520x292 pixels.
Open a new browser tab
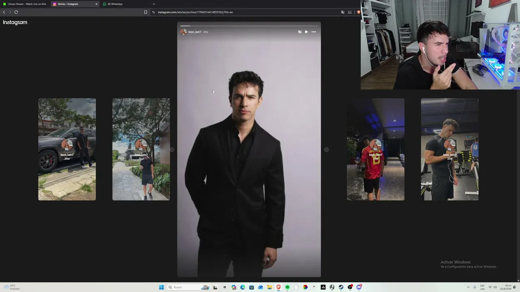coord(154,4)
